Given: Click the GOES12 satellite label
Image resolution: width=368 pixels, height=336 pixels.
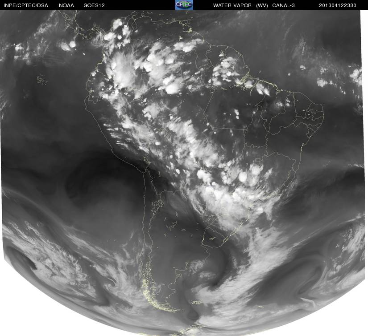Looking at the screenshot, I should click(x=94, y=5).
